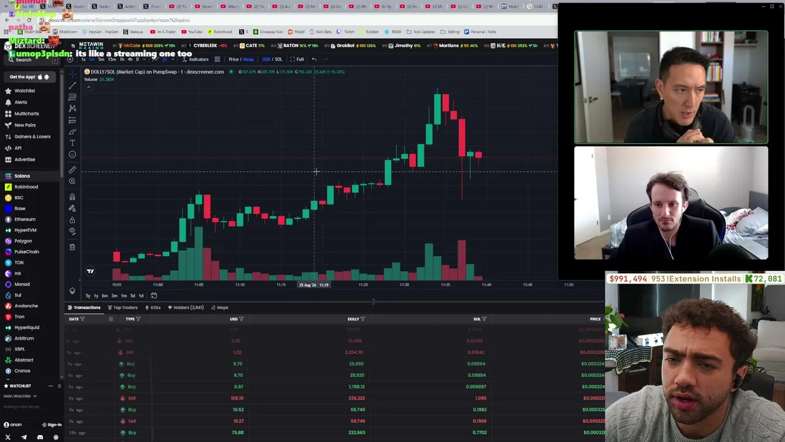The height and width of the screenshot is (442, 785).
Task: Open settings gear in sidebar footer
Action: [56, 437]
